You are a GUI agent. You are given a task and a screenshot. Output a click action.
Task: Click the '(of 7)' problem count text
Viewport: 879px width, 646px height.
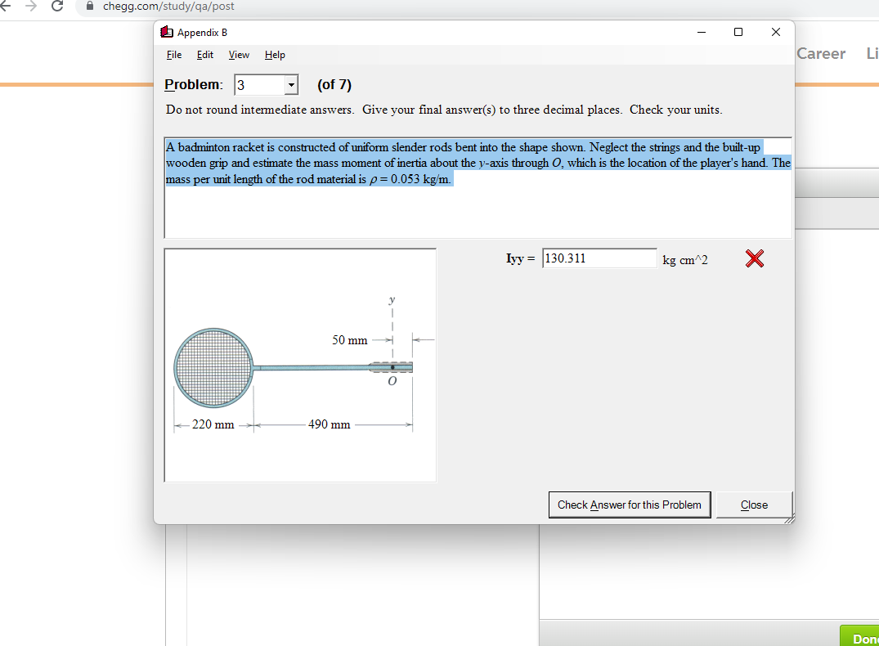pos(334,85)
